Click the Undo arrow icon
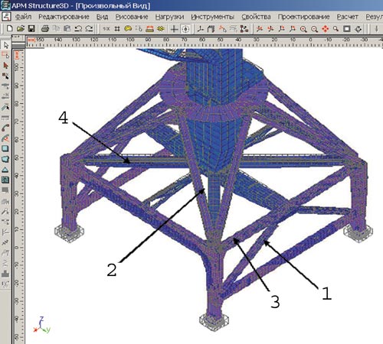Screen dimensions: 383x344 coord(78,28)
